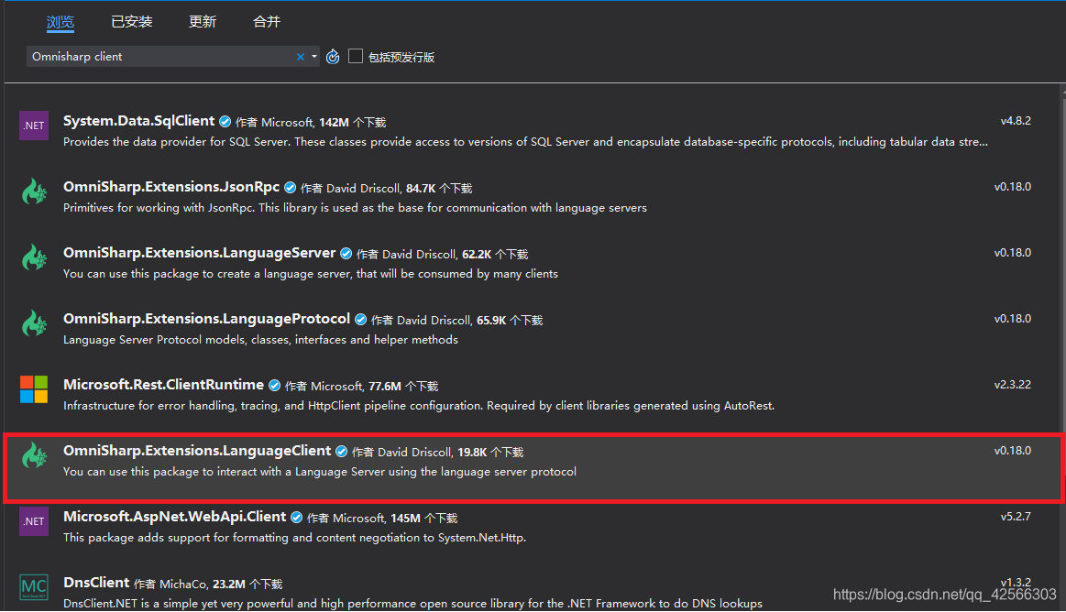This screenshot has width=1066, height=612.
Task: Click the flame icon beside OmniSharp.Extensions.LanguageServer
Action: 34,257
